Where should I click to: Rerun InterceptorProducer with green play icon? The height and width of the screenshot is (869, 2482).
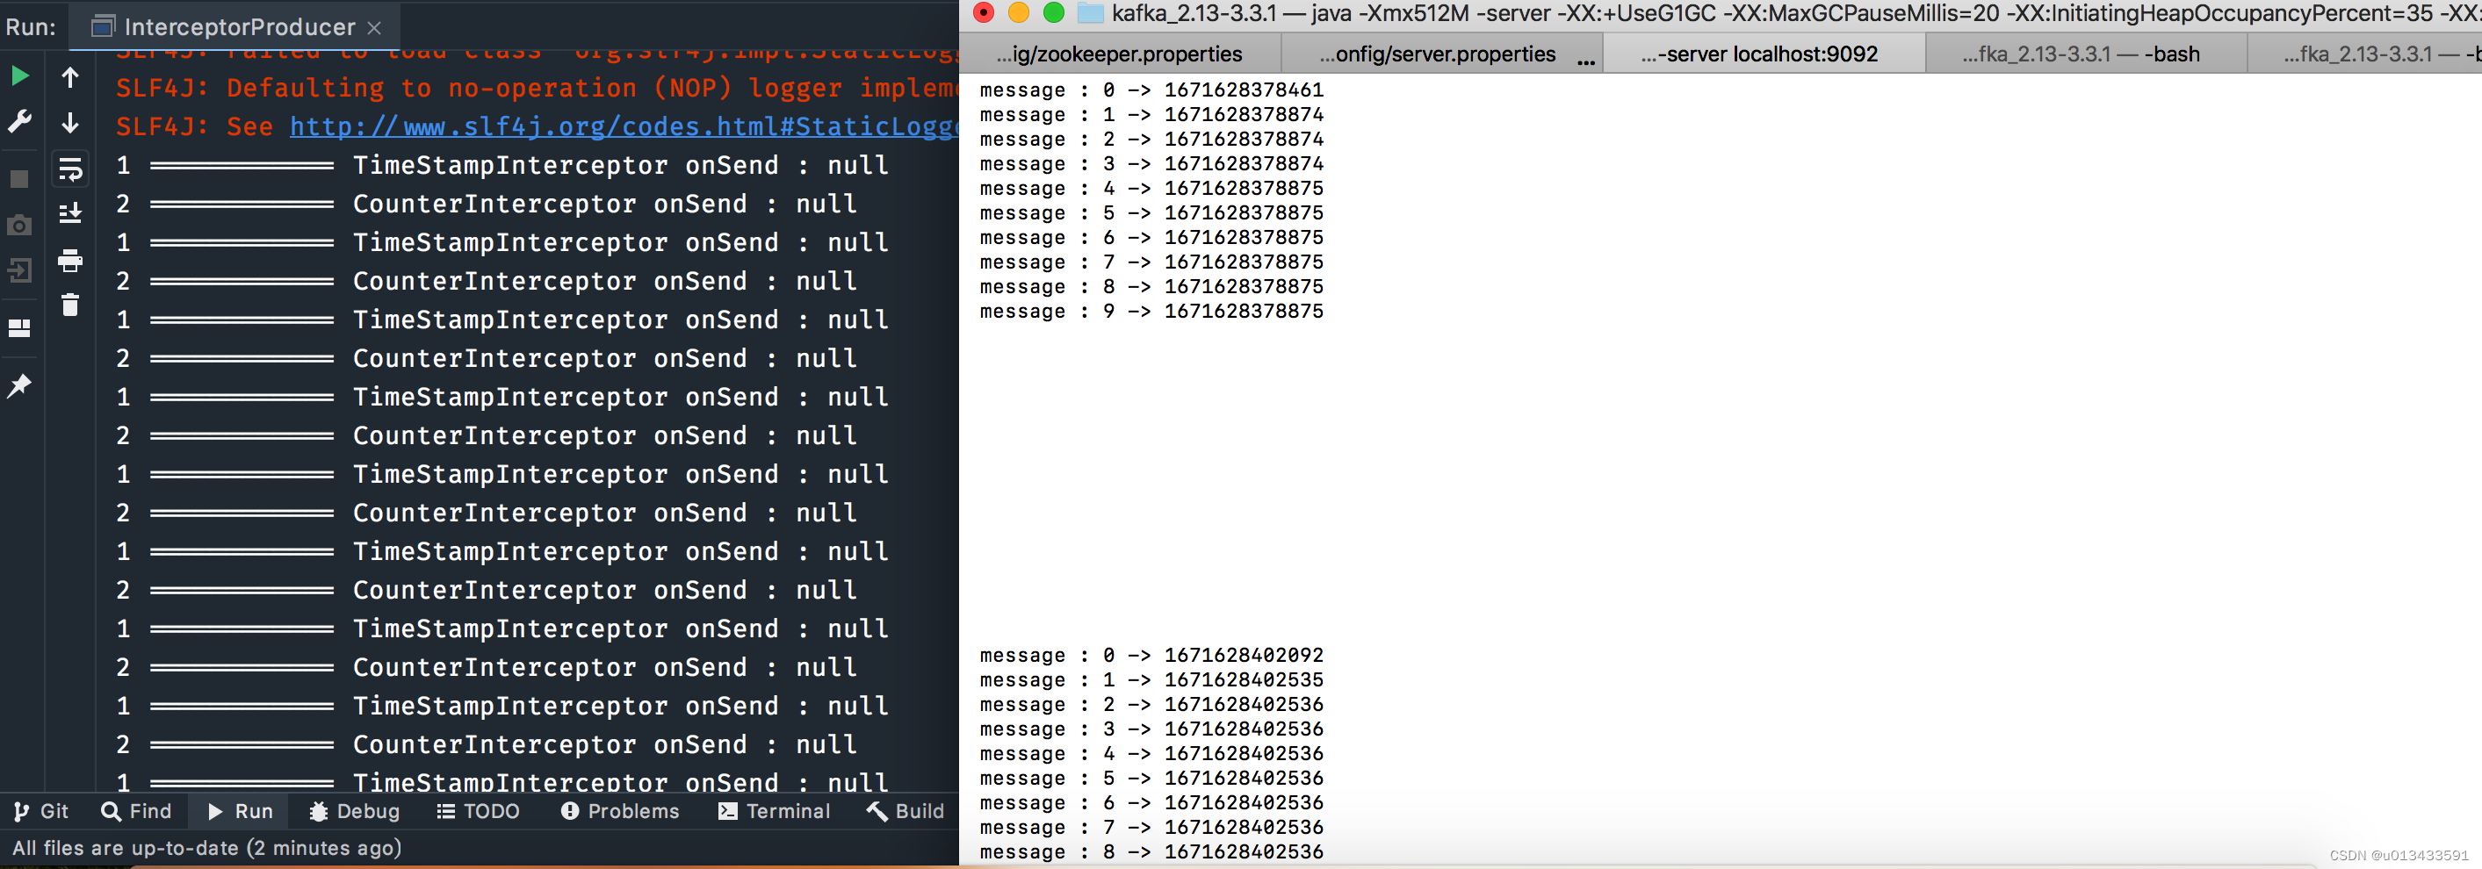pyautogui.click(x=19, y=75)
